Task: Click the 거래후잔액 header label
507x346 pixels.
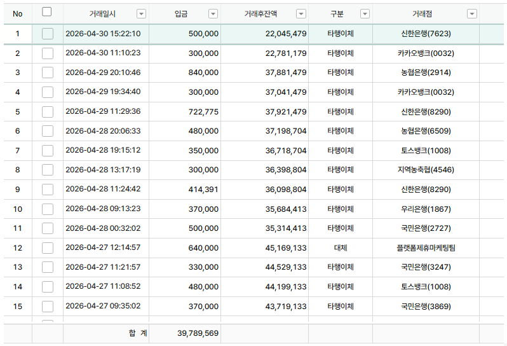Action: pyautogui.click(x=260, y=14)
